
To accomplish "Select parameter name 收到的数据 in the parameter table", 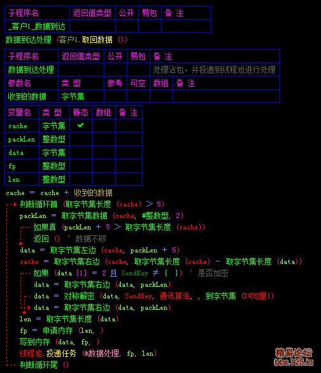I will (x=27, y=96).
